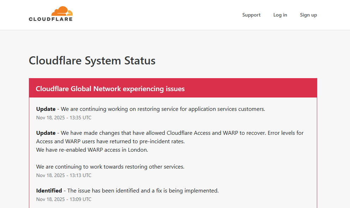Click the Cloudflare System Status heading
Screen dimensions: 350x208
tap(92, 61)
